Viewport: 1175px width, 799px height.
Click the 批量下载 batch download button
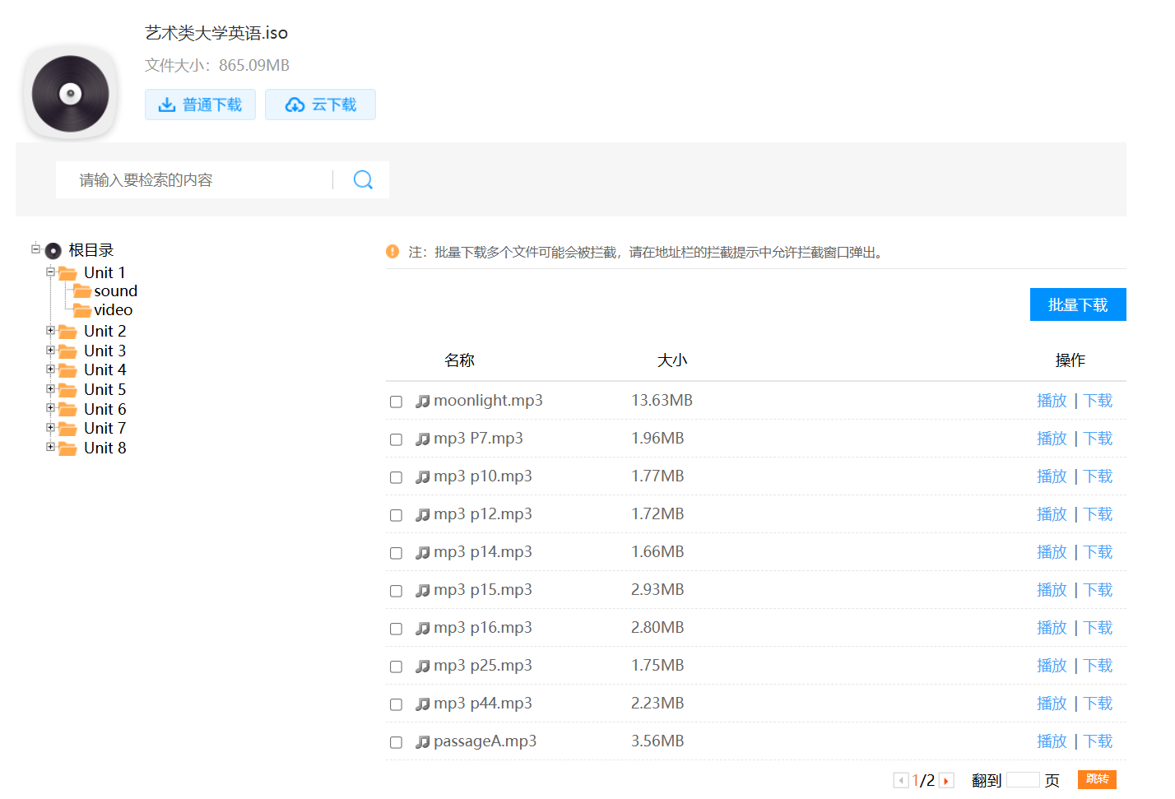(x=1077, y=304)
